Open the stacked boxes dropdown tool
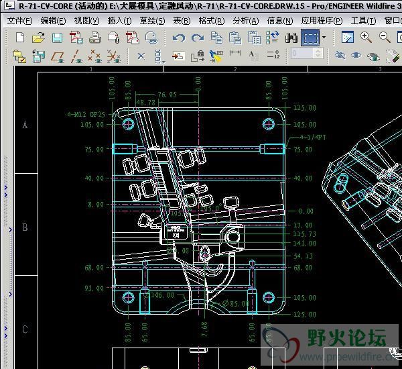 click(x=159, y=56)
